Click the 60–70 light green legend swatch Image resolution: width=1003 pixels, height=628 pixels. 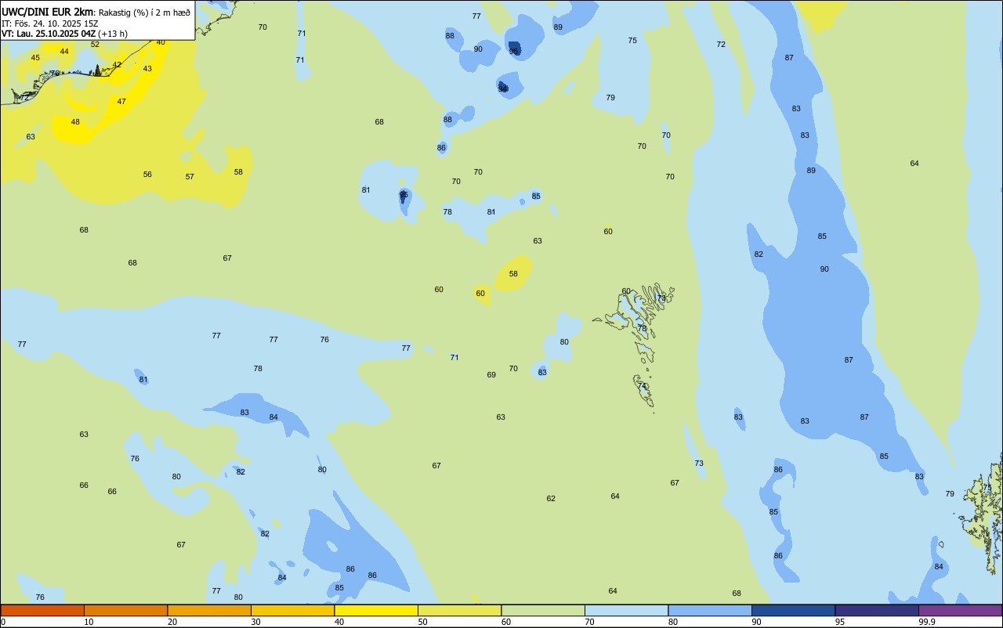[543, 610]
